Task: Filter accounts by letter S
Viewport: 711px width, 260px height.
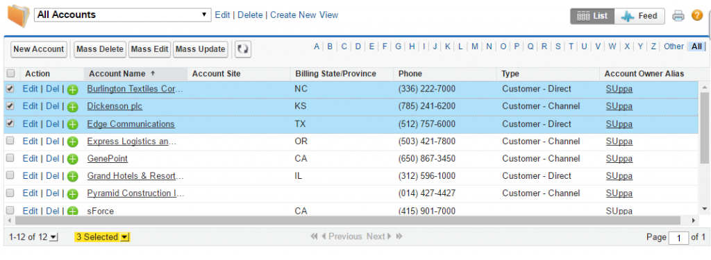Action: point(558,46)
